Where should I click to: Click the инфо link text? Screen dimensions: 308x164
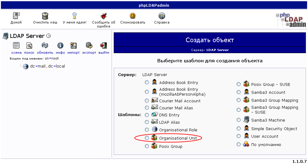coord(60,53)
